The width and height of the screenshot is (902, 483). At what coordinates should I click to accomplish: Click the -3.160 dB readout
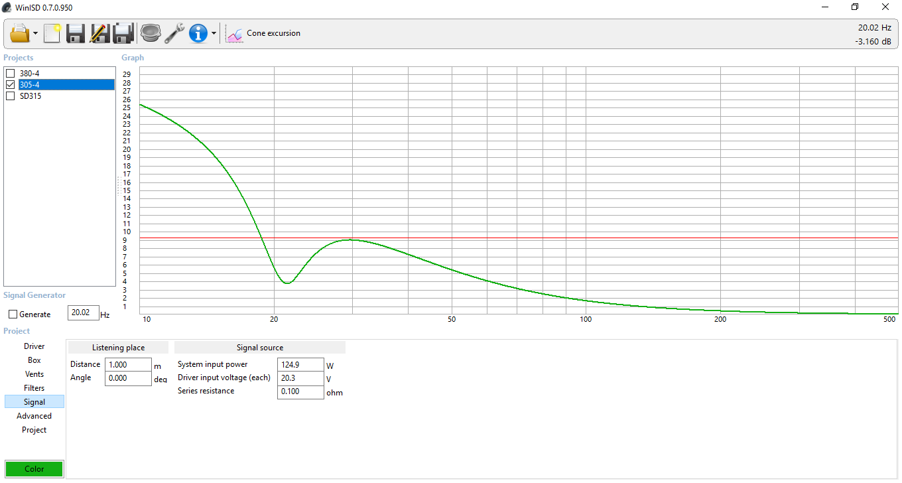pos(873,42)
